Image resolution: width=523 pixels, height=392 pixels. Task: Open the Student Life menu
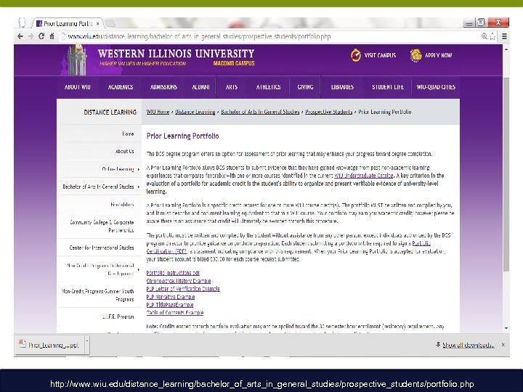[x=388, y=87]
